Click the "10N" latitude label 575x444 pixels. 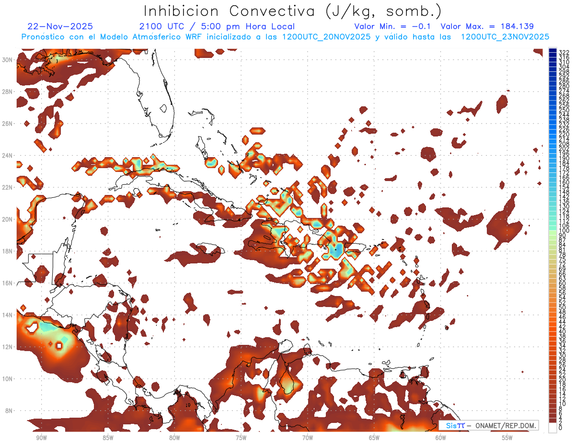click(x=8, y=378)
